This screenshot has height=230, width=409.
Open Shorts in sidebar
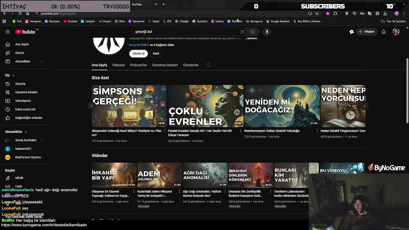click(19, 53)
